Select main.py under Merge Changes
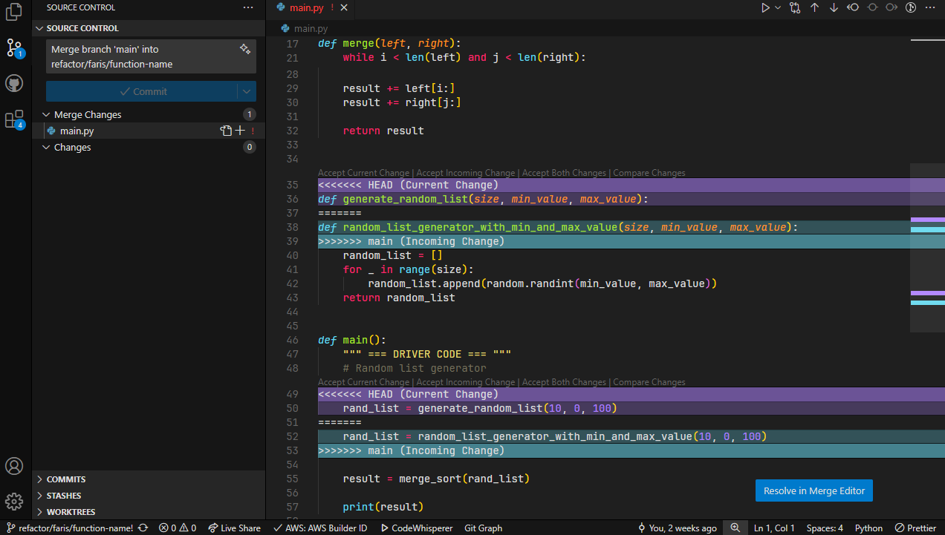Viewport: 945px width, 535px height. tap(77, 131)
